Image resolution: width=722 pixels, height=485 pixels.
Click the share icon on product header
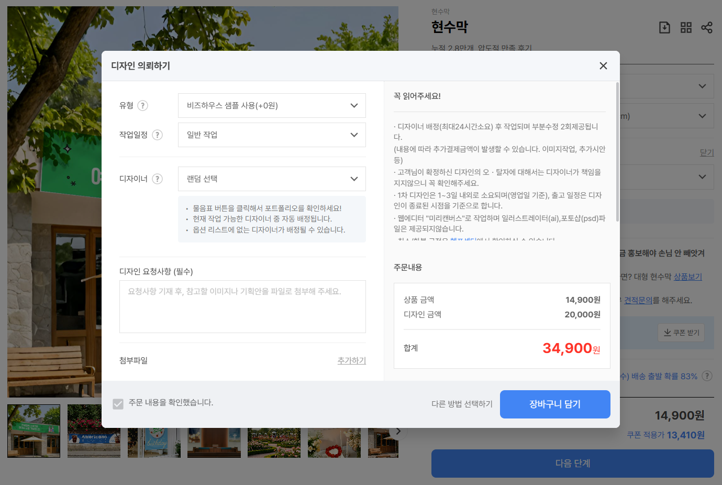point(707,27)
